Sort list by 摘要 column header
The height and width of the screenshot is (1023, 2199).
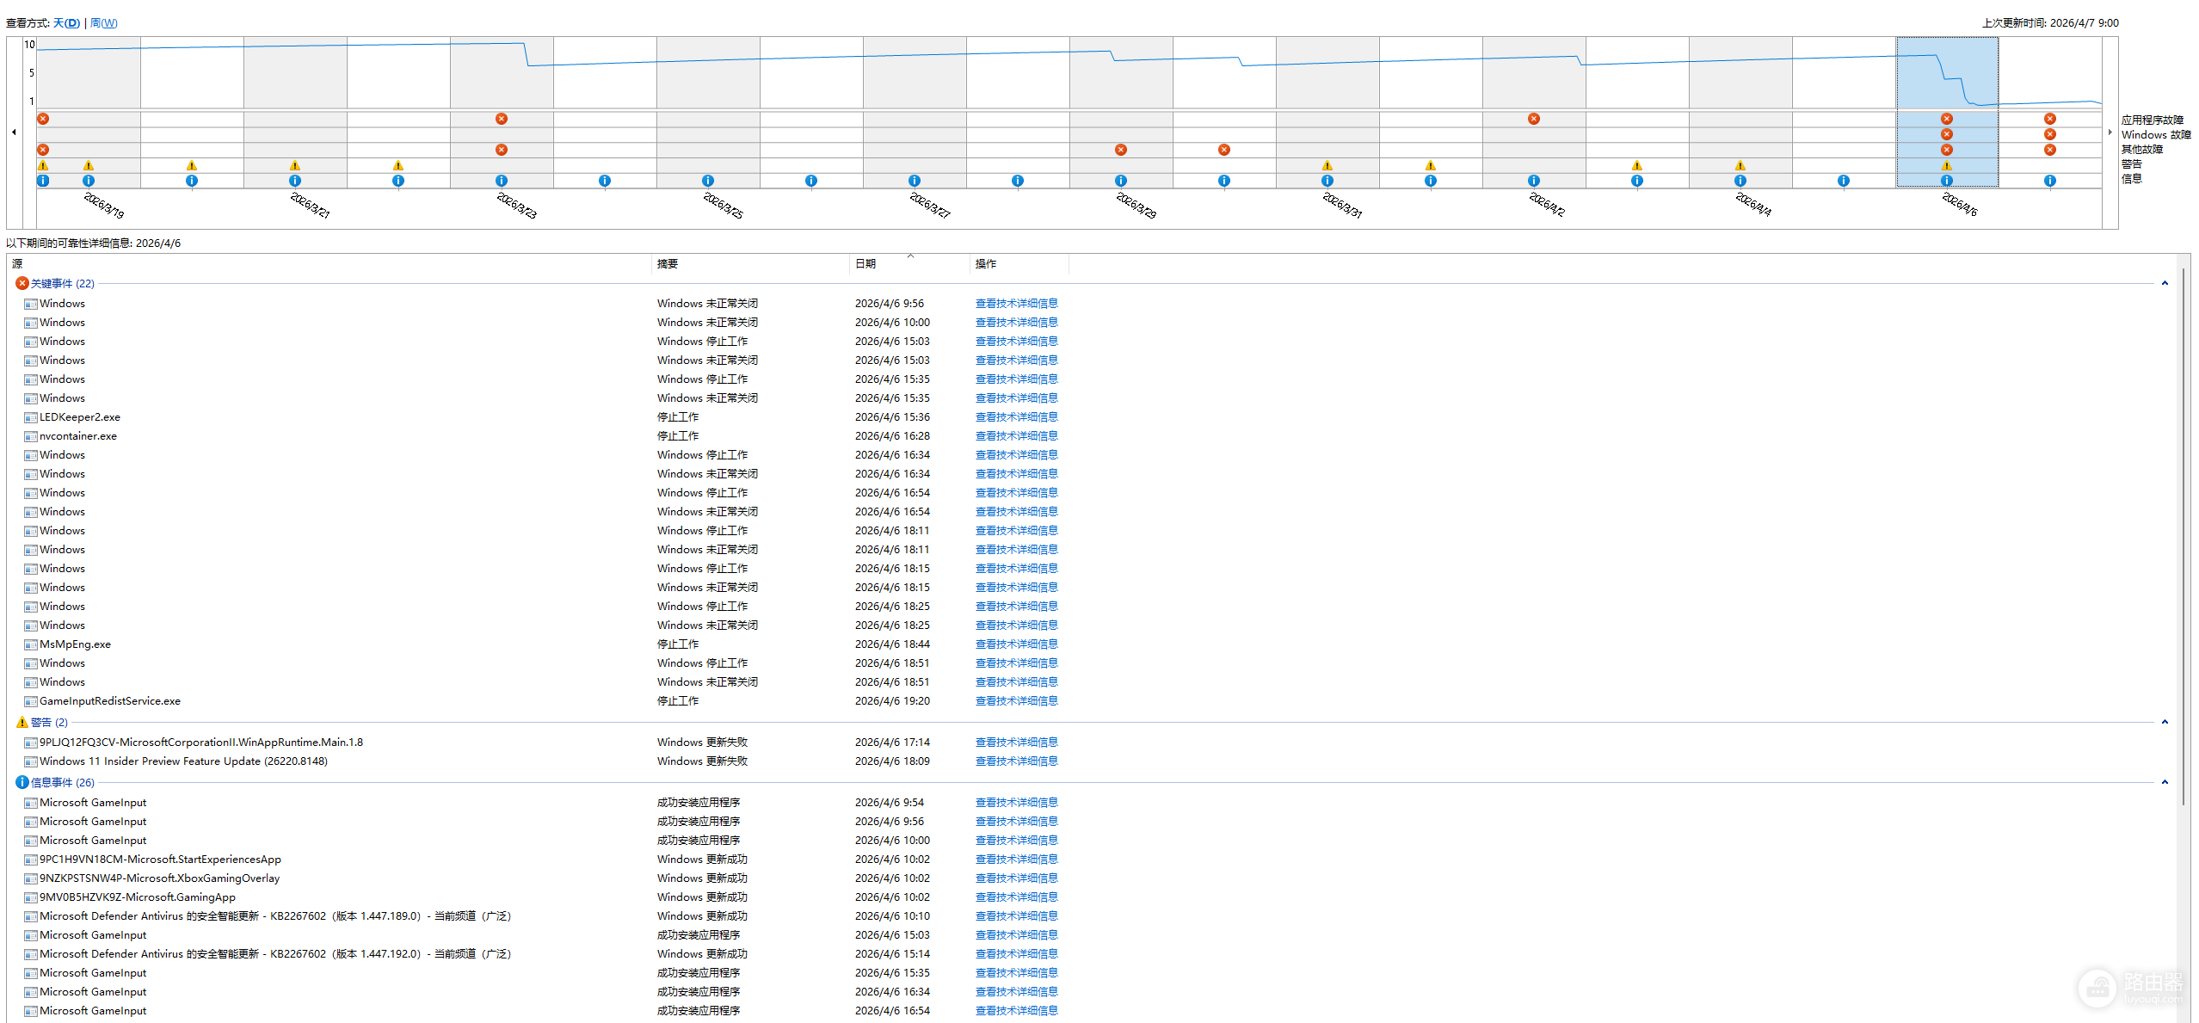[x=751, y=264]
